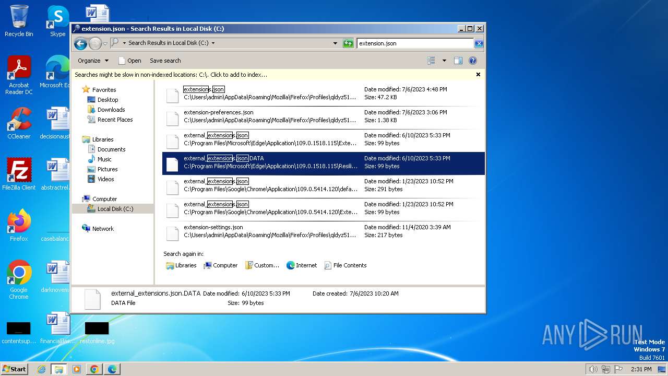Open Internet Explorer from the taskbar
Viewport: 668px width, 376px height.
[x=41, y=369]
